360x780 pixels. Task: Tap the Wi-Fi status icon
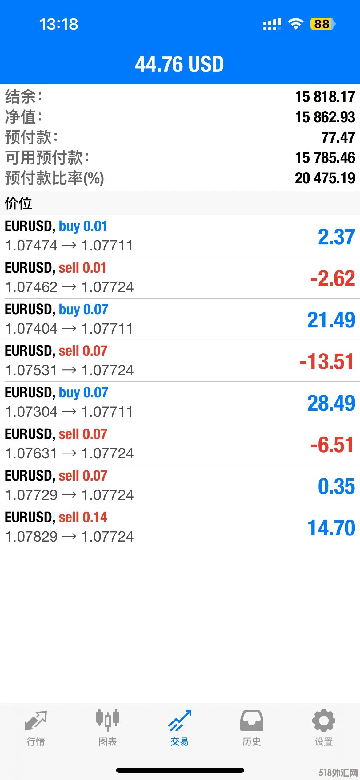[296, 24]
